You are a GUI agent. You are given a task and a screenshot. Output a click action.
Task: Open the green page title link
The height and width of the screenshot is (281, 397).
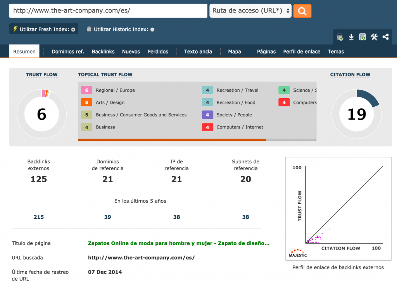point(178,243)
